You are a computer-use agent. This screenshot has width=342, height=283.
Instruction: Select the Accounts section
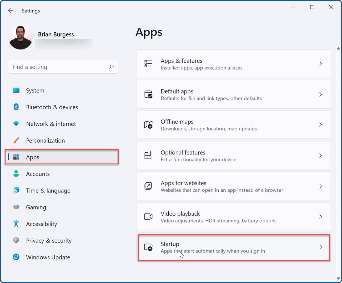pos(38,174)
